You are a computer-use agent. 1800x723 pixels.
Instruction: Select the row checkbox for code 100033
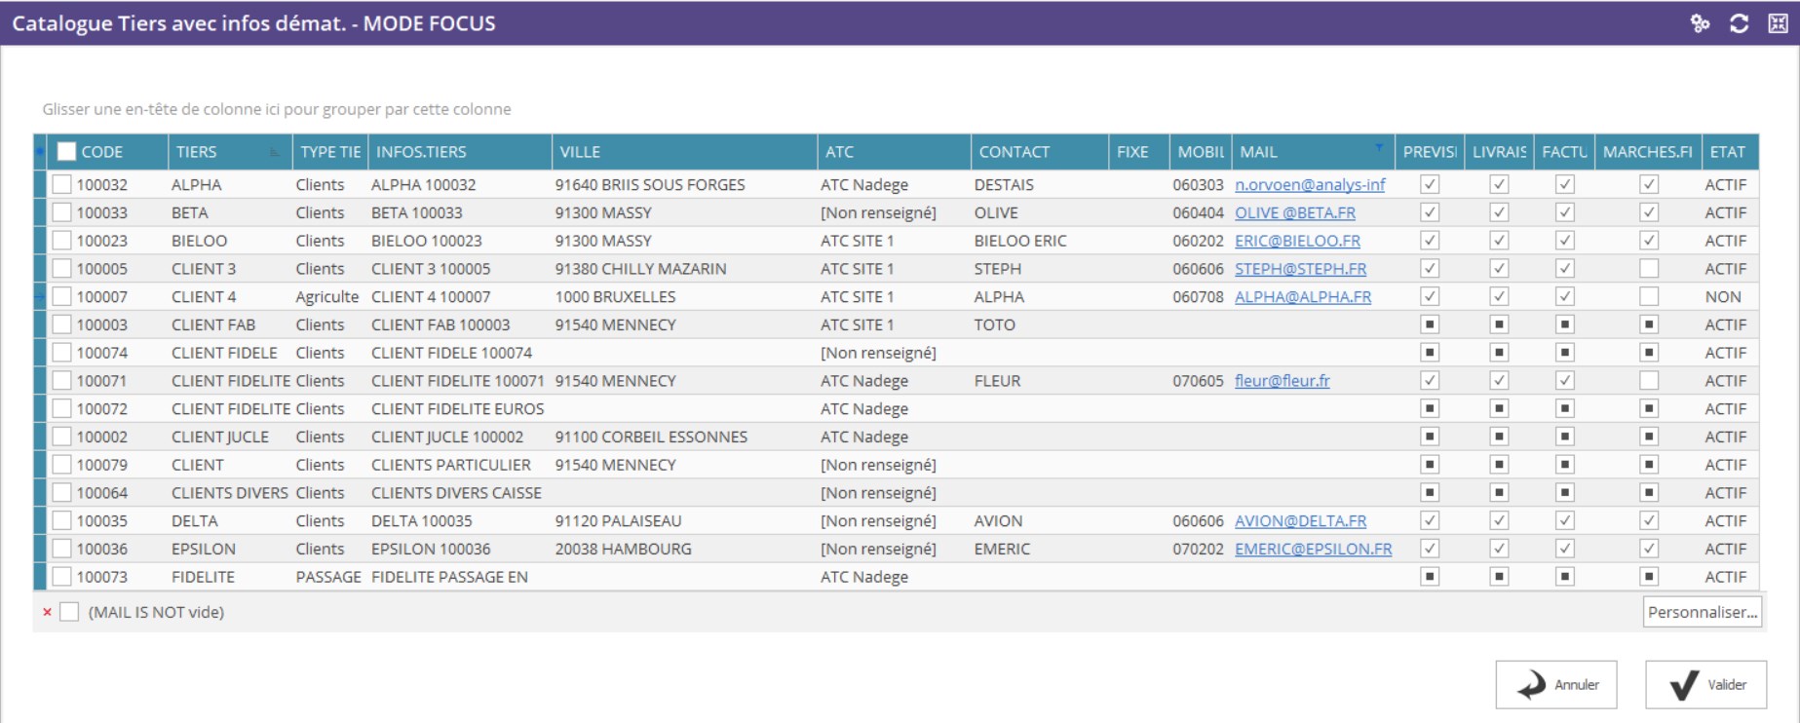click(61, 212)
